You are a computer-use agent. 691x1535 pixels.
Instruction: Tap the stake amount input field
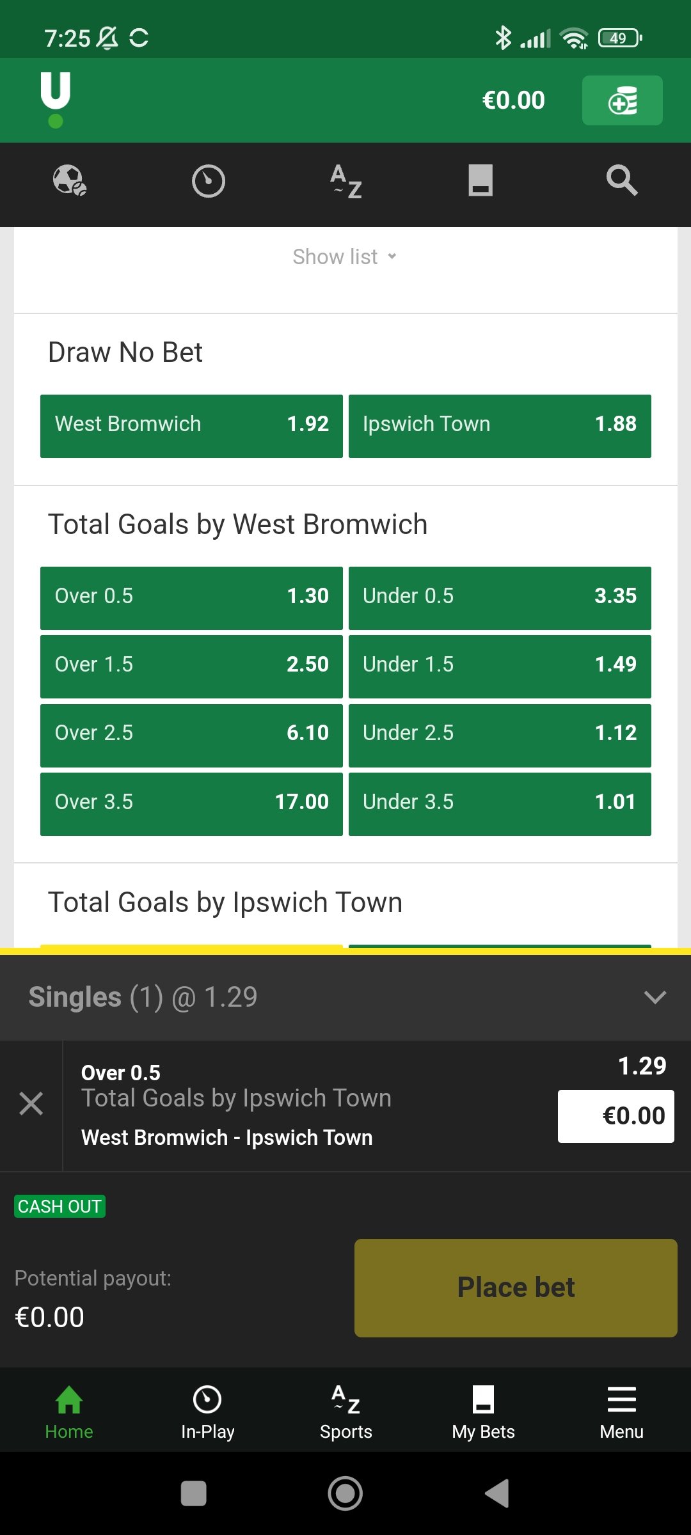tap(616, 1116)
